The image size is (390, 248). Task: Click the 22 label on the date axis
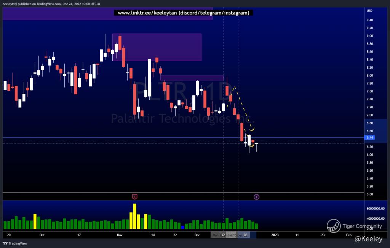coord(175,235)
